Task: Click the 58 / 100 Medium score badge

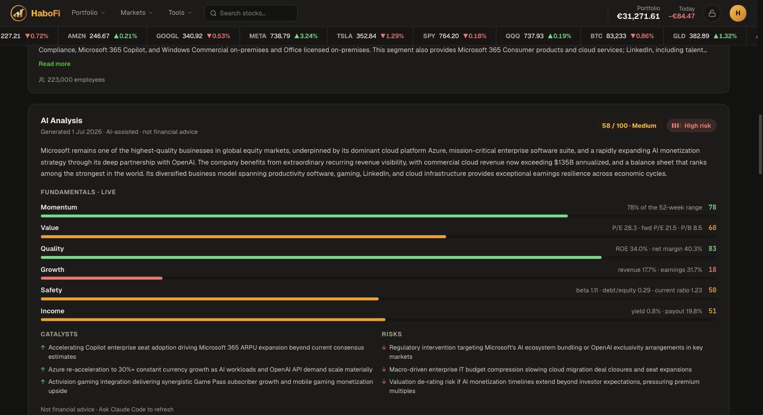Action: (x=629, y=126)
